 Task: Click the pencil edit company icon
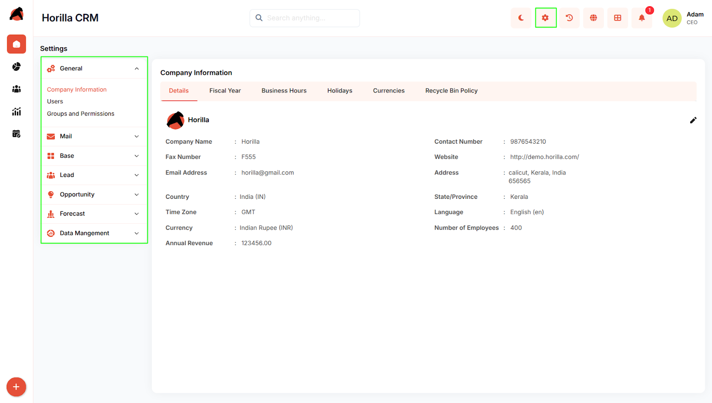coord(693,120)
